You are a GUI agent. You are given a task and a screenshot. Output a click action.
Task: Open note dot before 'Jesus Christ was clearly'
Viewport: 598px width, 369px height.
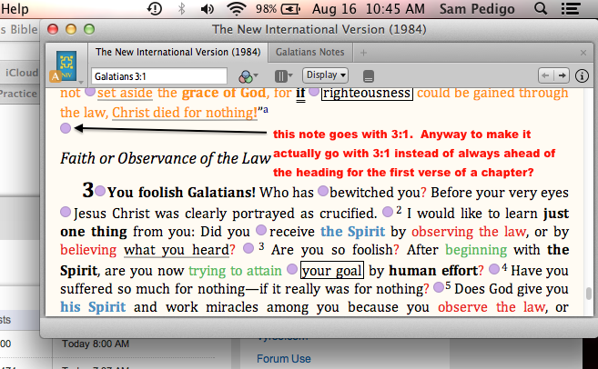click(66, 212)
